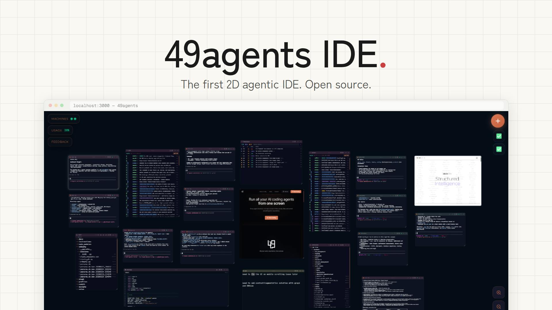
Task: Click tagline "The first 2D agentic IDE. Open source."
Action: click(x=276, y=85)
